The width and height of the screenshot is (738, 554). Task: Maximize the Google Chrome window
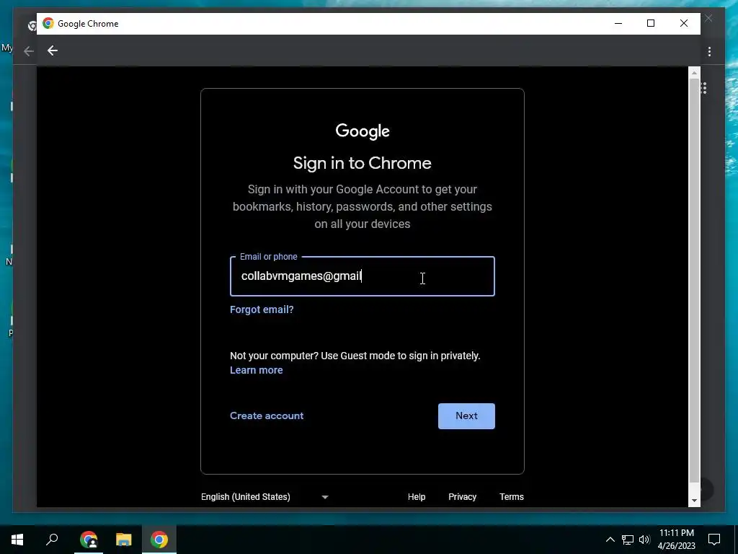point(651,23)
